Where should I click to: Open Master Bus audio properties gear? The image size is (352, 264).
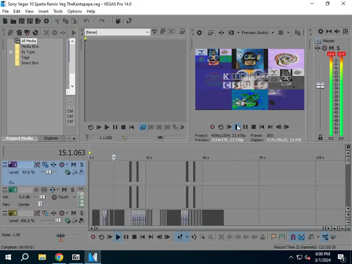click(x=321, y=31)
